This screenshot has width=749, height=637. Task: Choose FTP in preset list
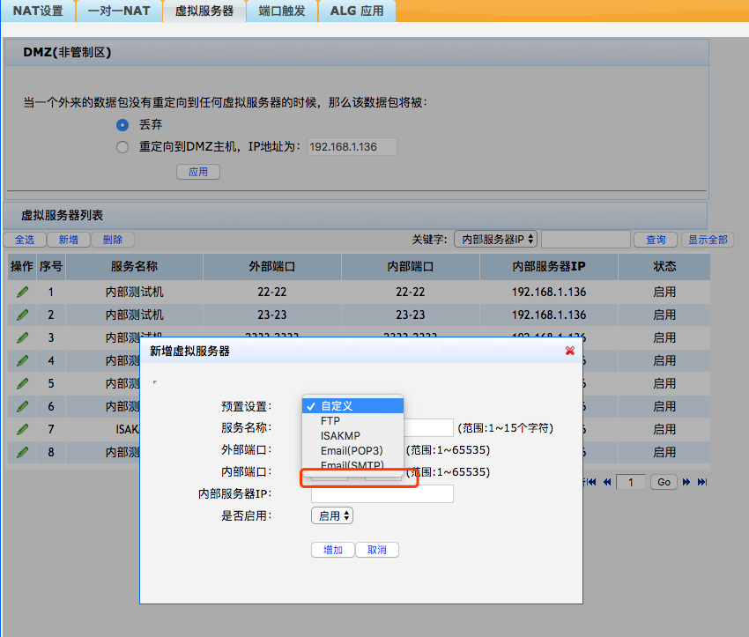coord(353,420)
